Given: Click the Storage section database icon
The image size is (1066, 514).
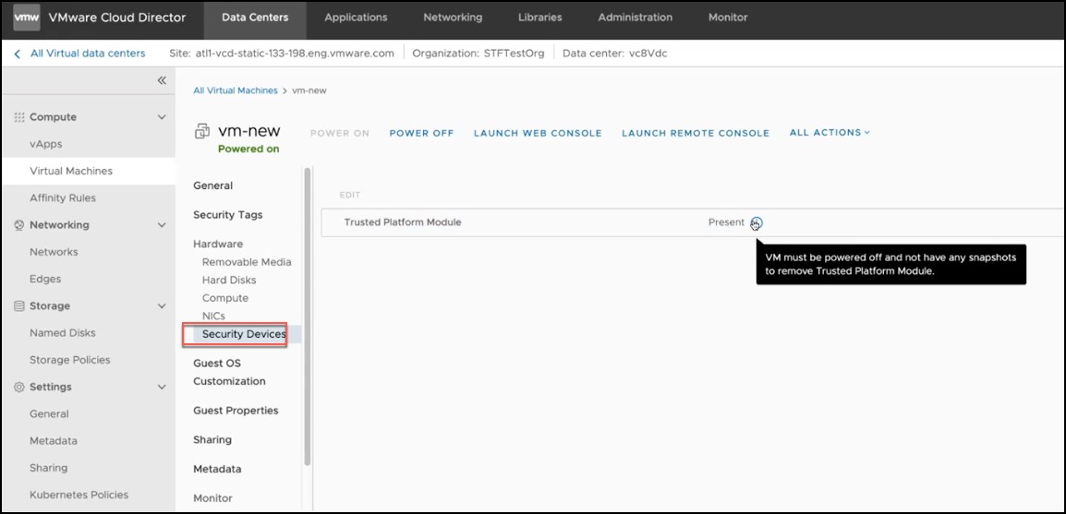Looking at the screenshot, I should point(19,305).
